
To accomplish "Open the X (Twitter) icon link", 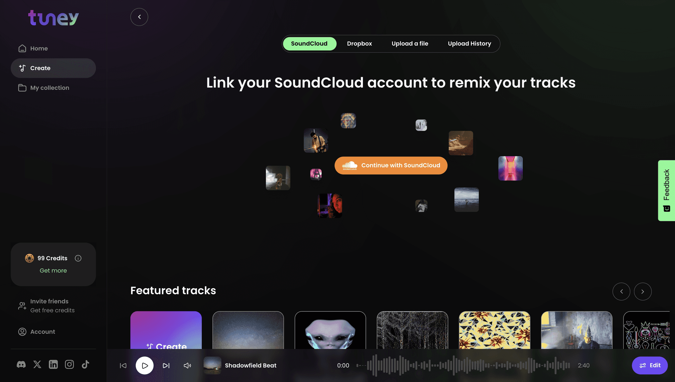I will [37, 365].
